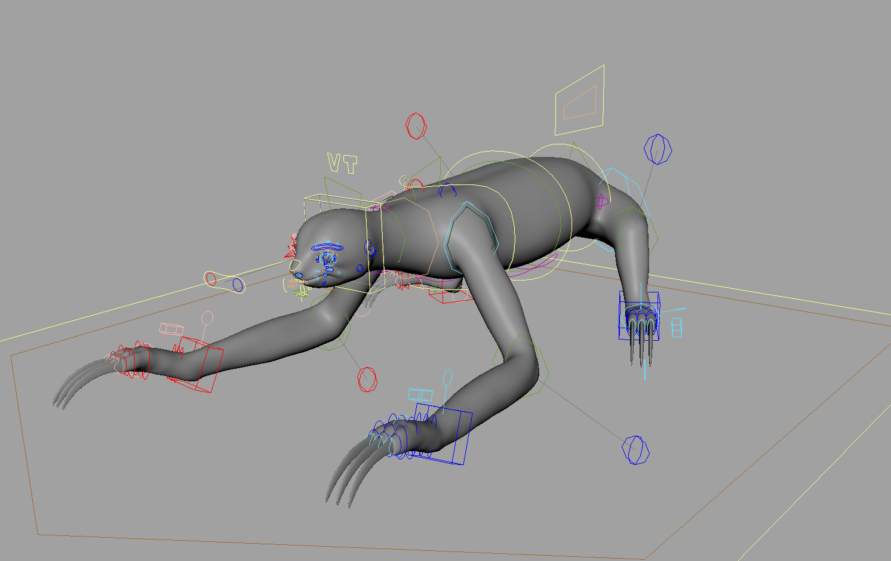Screen dimensions: 891x561
Task: Select the blue box control on the right wrist
Action: click(443, 434)
